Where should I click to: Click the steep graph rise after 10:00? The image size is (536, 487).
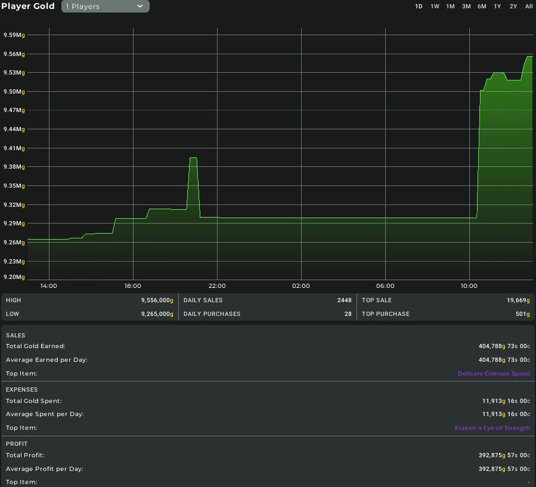click(x=479, y=155)
